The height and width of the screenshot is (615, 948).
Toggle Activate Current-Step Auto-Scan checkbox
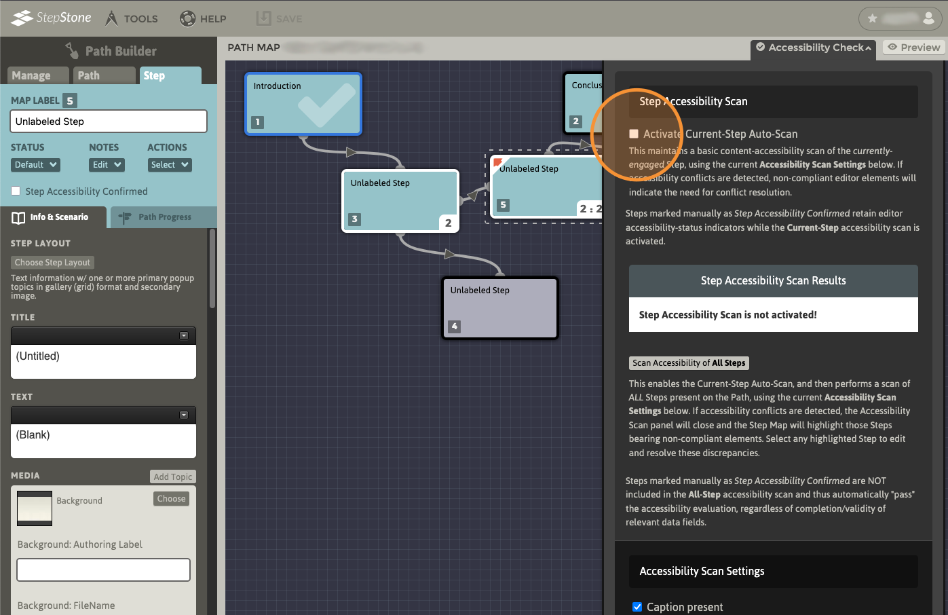pos(634,134)
